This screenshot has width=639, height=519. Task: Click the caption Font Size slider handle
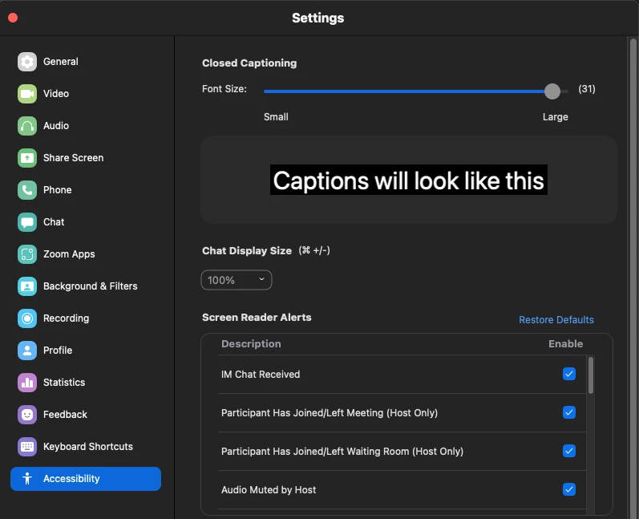[552, 91]
